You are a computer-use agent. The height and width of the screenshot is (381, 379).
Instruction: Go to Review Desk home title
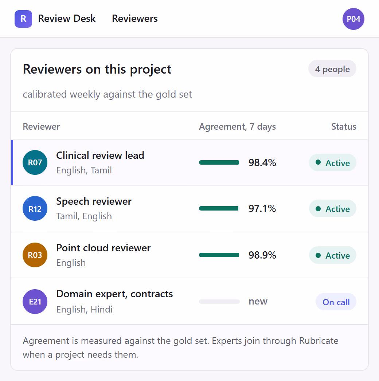coord(67,19)
